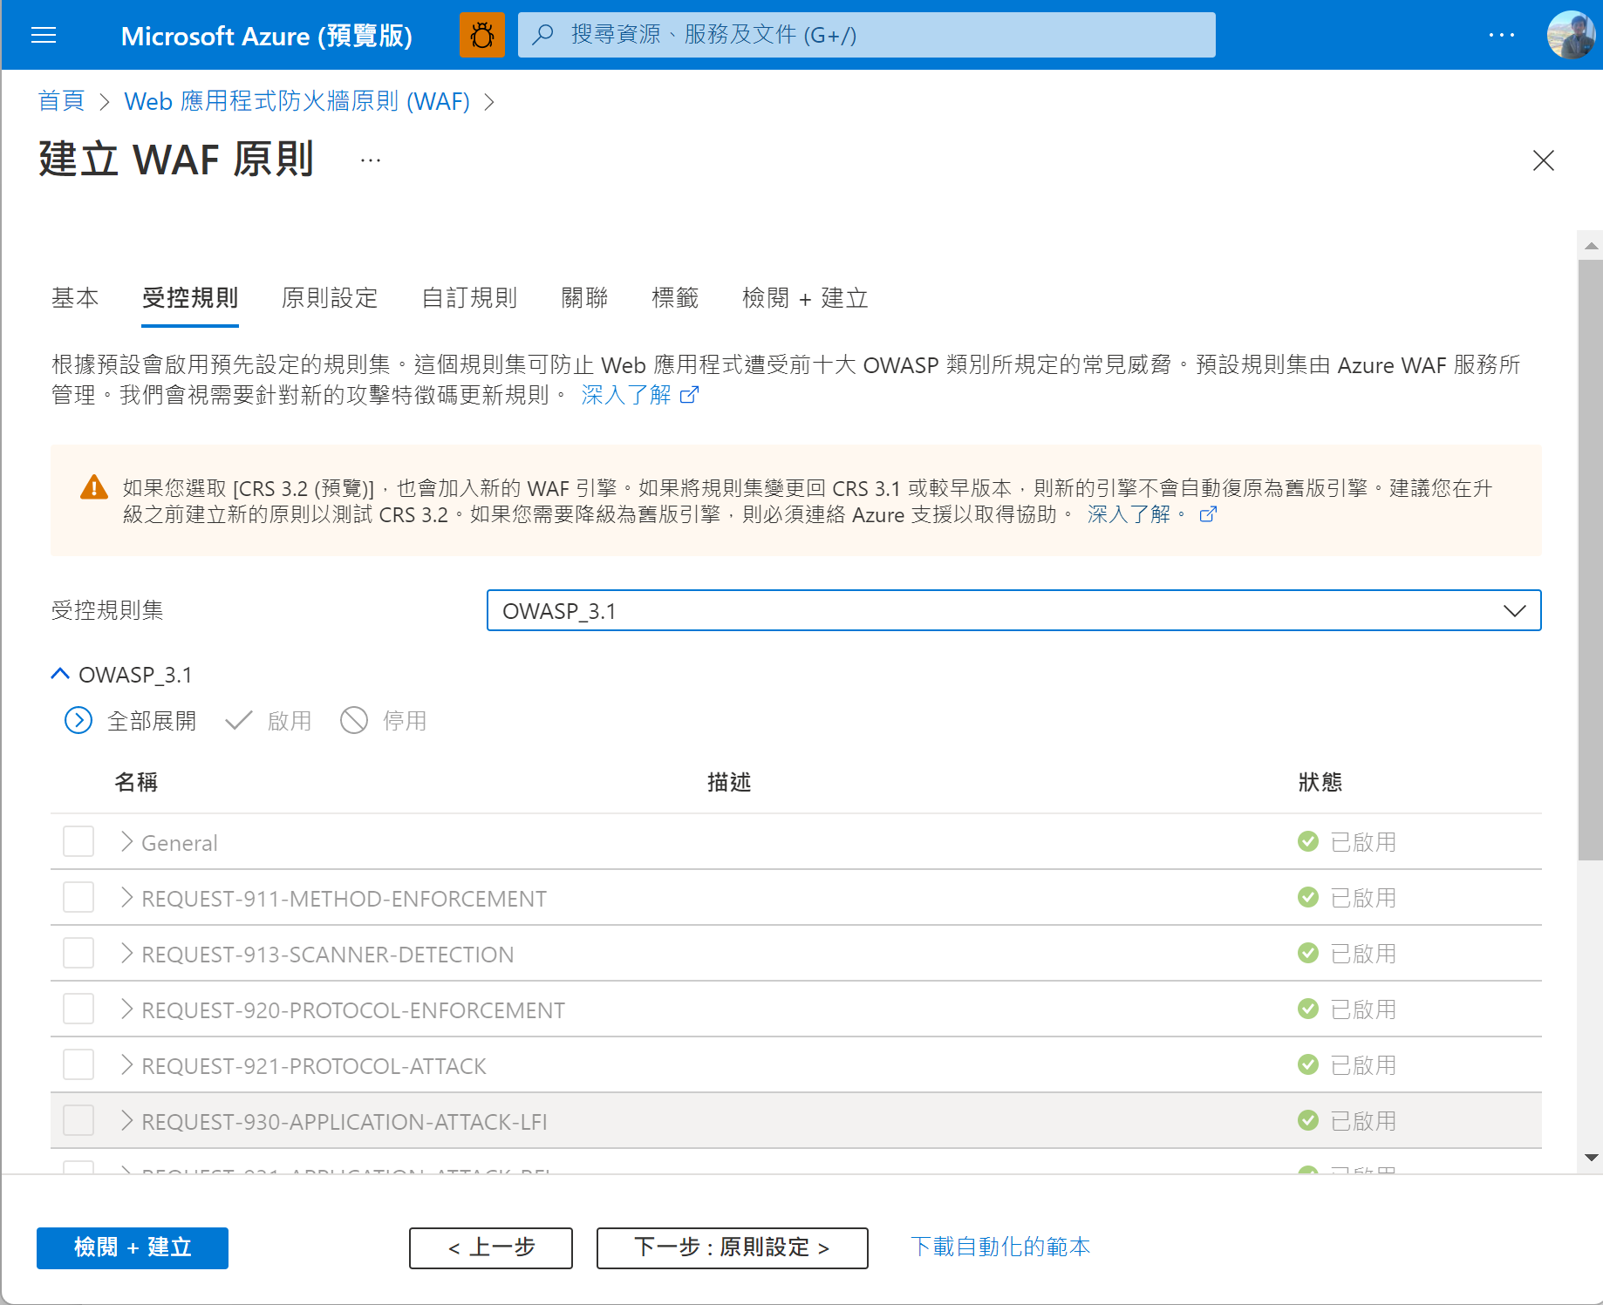Expand the REQUEST-913-SCANNER-DETECTION rule group

tap(126, 953)
